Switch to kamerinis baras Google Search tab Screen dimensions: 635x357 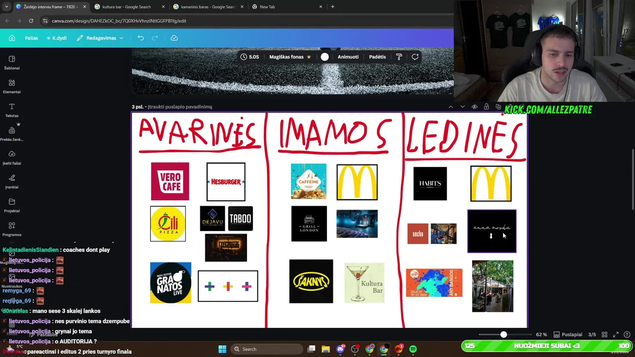207,7
